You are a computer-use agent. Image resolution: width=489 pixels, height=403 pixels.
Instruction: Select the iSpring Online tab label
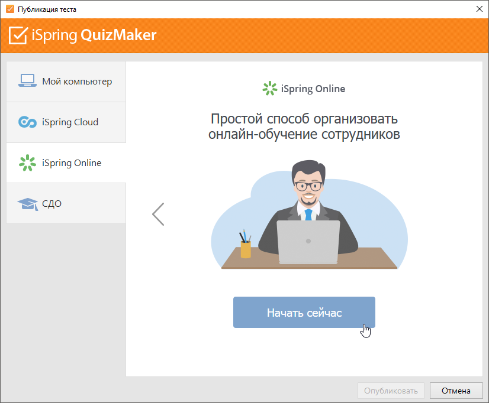pyautogui.click(x=72, y=162)
